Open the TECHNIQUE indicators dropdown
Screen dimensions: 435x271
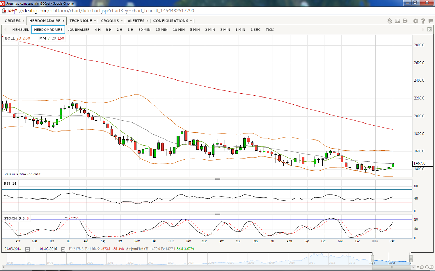coord(82,21)
